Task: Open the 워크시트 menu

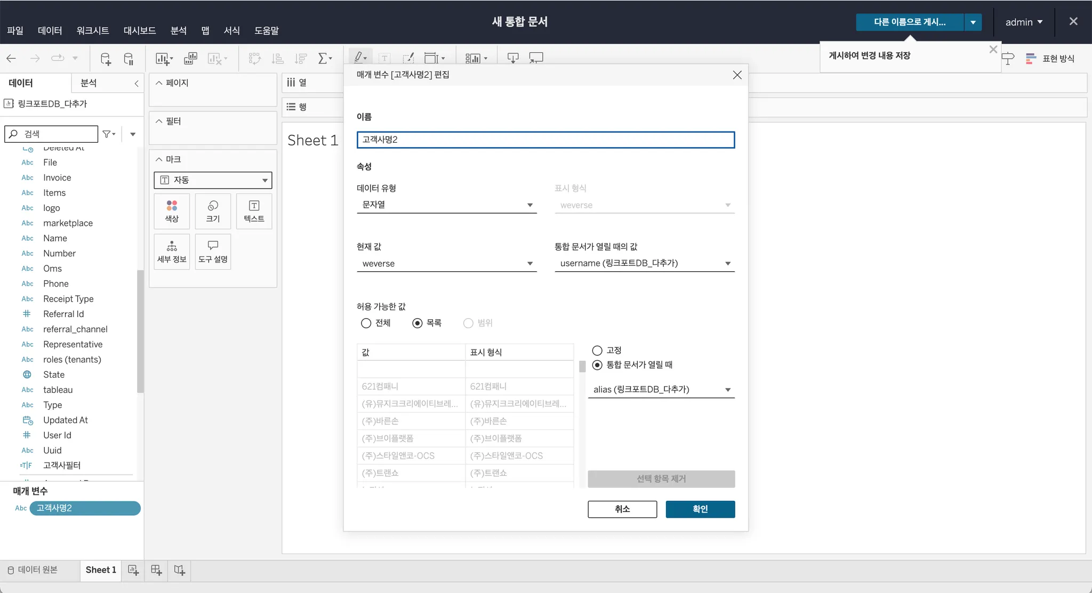Action: 92,30
